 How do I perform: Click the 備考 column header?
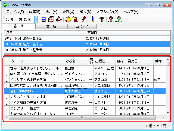coord(160,61)
